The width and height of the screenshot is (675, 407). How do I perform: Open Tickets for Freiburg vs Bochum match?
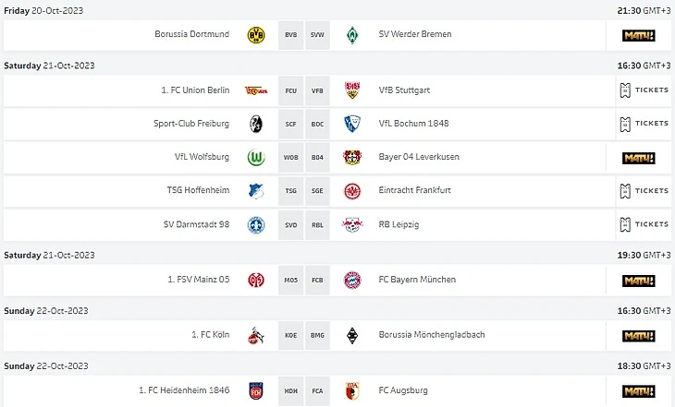643,124
